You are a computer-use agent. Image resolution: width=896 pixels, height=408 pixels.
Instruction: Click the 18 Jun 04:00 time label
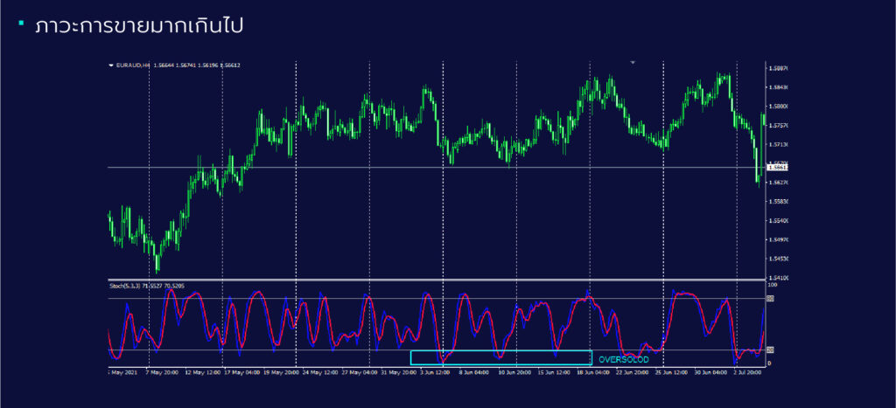click(592, 372)
